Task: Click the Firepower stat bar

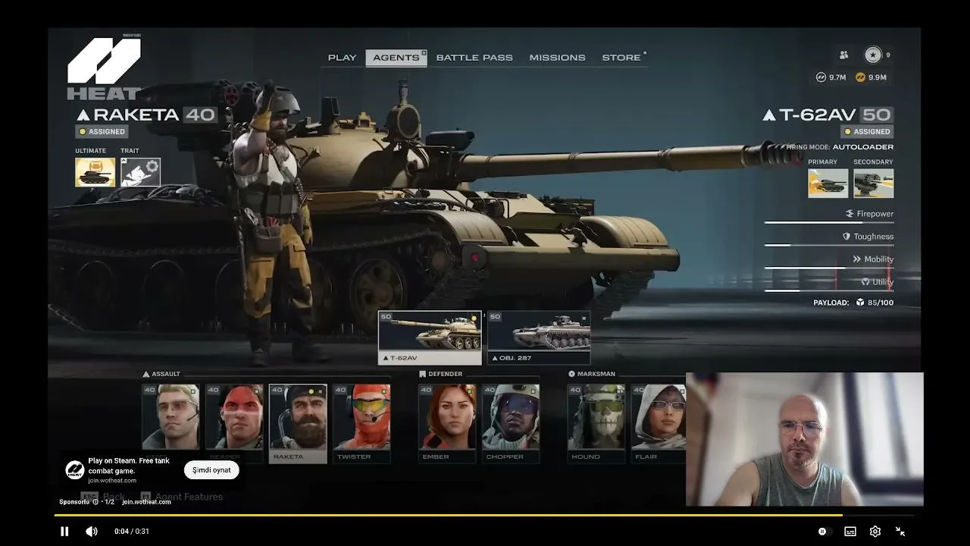Action: 829,223
